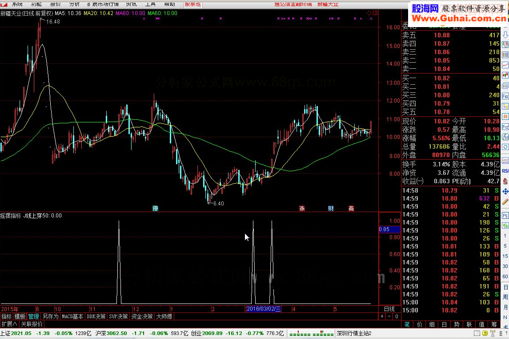Click the signal antenna status bar icon
This screenshot has height=339, width=509.
pos(493,333)
